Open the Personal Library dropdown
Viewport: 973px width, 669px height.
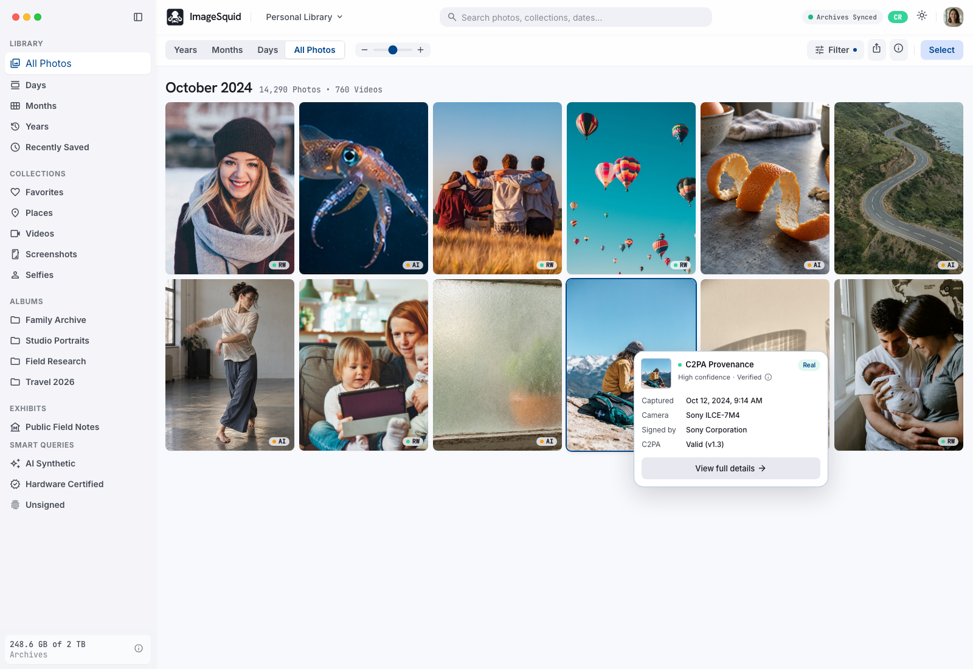click(304, 17)
